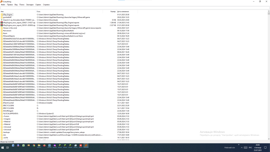Click the Everything magnifier icon on the taskbar
The width and height of the screenshot is (270, 152).
86,146
